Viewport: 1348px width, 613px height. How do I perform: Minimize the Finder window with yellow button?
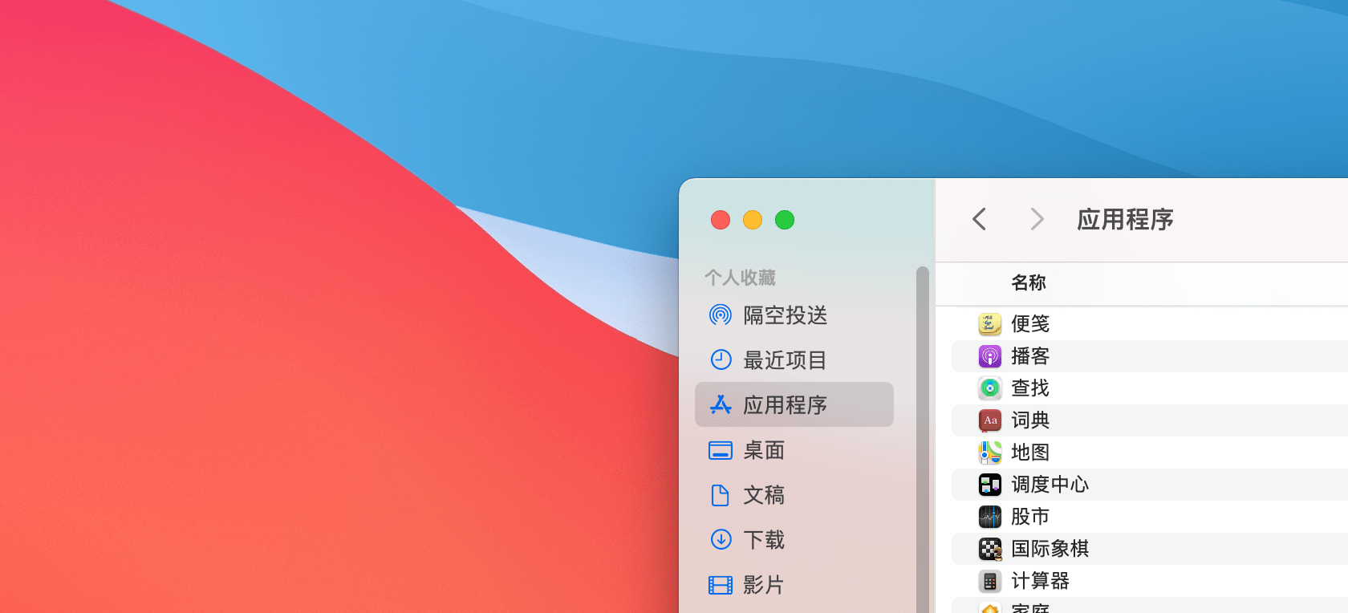pos(753,220)
